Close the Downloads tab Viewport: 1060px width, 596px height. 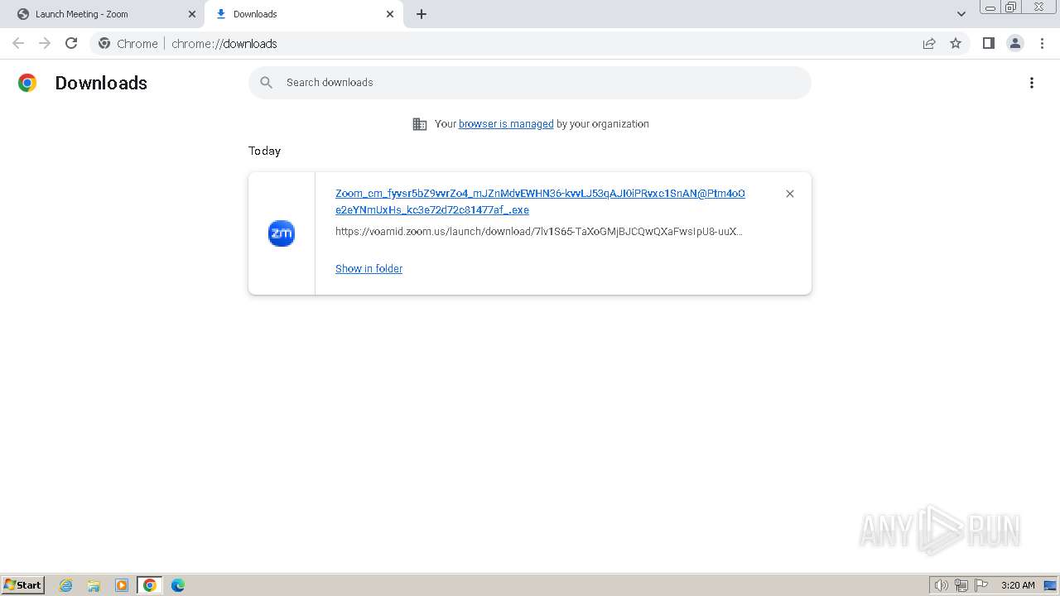click(390, 14)
